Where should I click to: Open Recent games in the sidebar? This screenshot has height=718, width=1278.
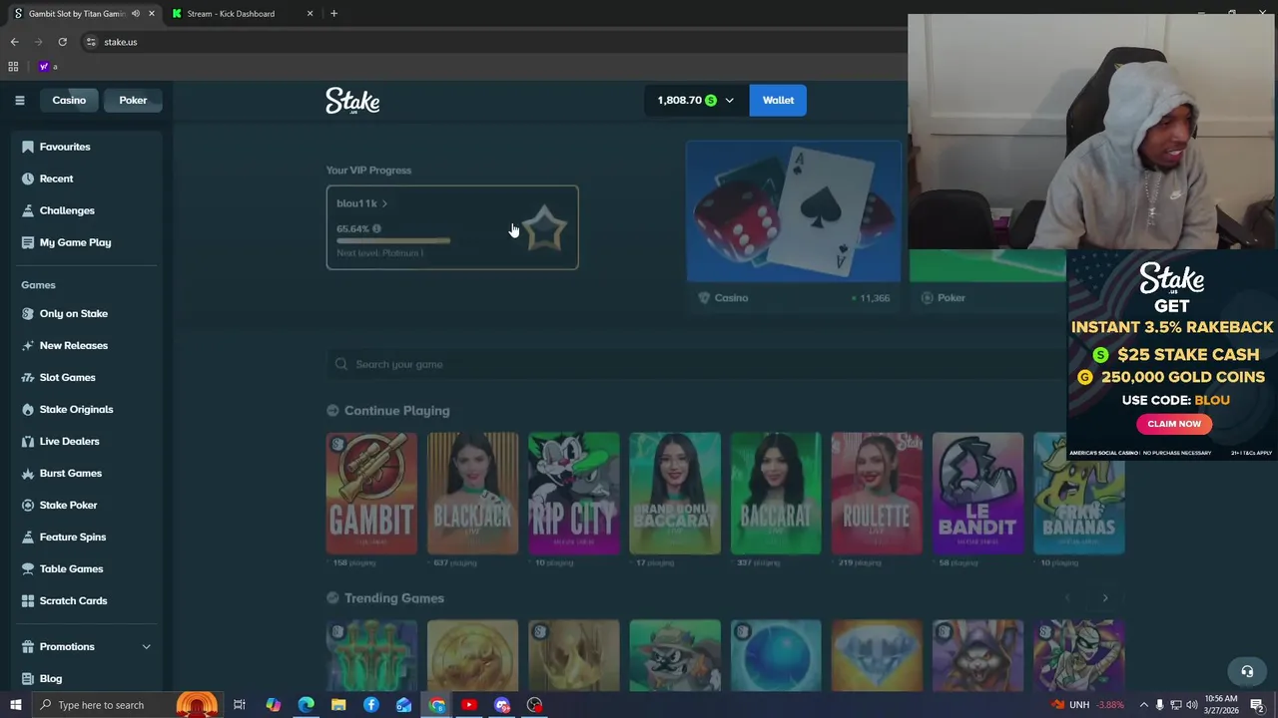click(56, 179)
